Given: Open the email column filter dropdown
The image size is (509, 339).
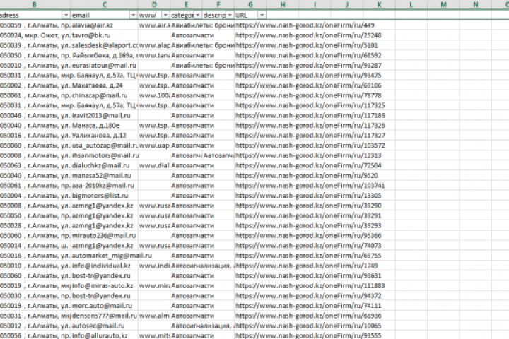Looking at the screenshot, I should 134,16.
